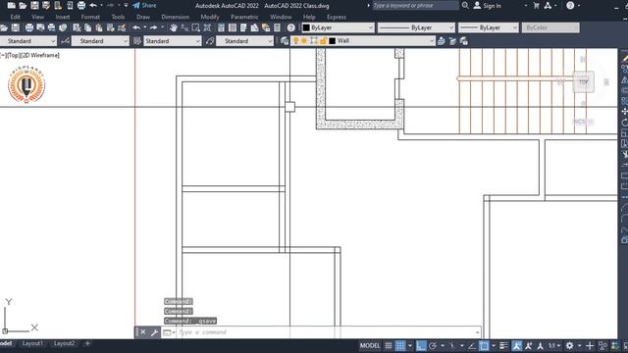628x353 pixels.
Task: Click the Undo arrow in standard toolbar
Action: click(136, 27)
